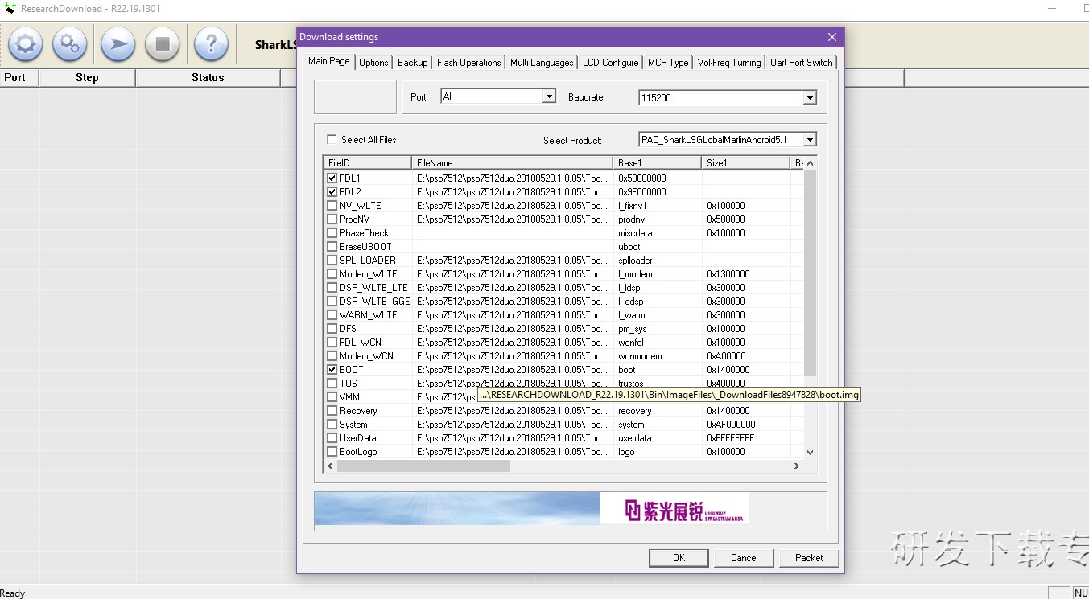Open the Select Product dropdown
This screenshot has height=599, width=1089.
(x=810, y=140)
